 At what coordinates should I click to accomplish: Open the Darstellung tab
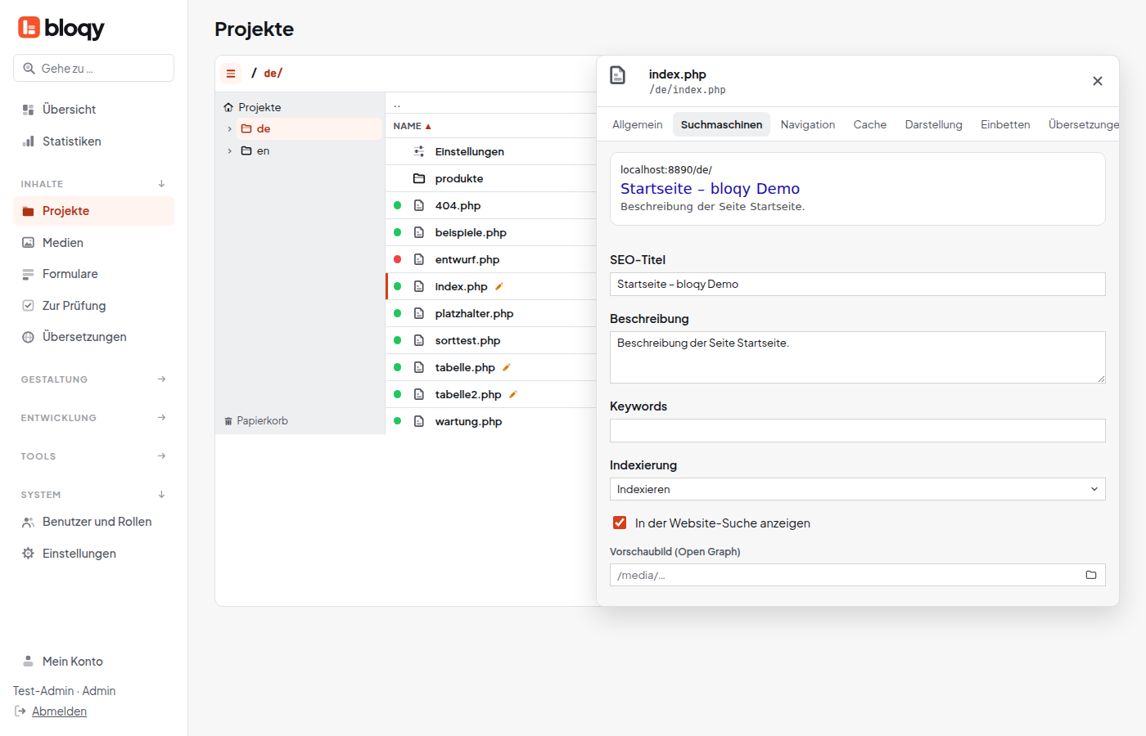point(934,124)
